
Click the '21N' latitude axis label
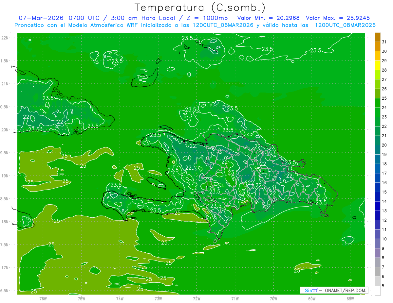pos(5,84)
